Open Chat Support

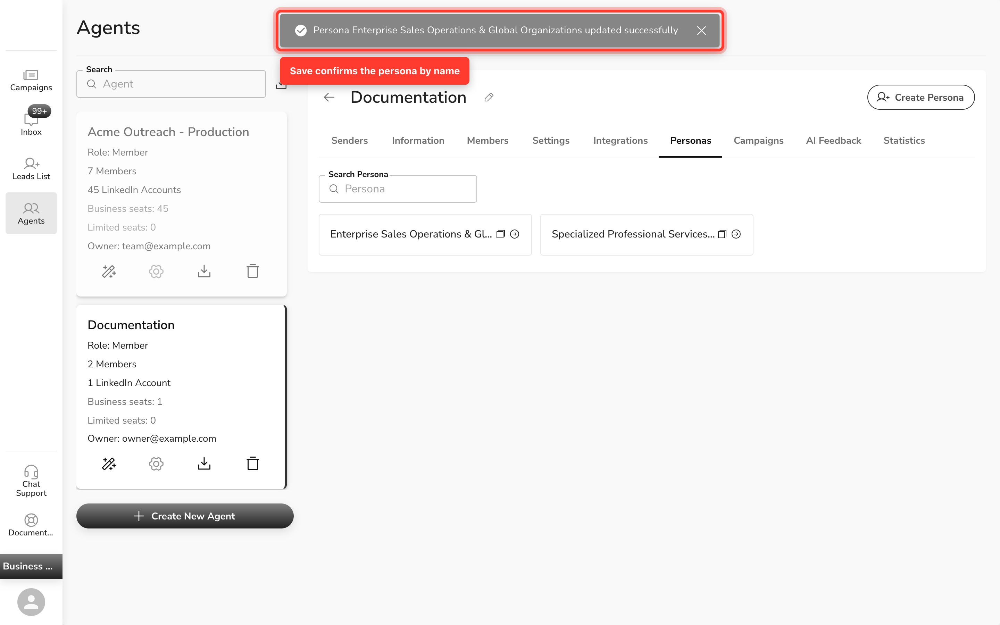(31, 481)
